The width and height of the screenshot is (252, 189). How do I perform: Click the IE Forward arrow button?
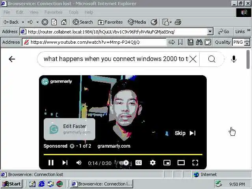click(30, 22)
